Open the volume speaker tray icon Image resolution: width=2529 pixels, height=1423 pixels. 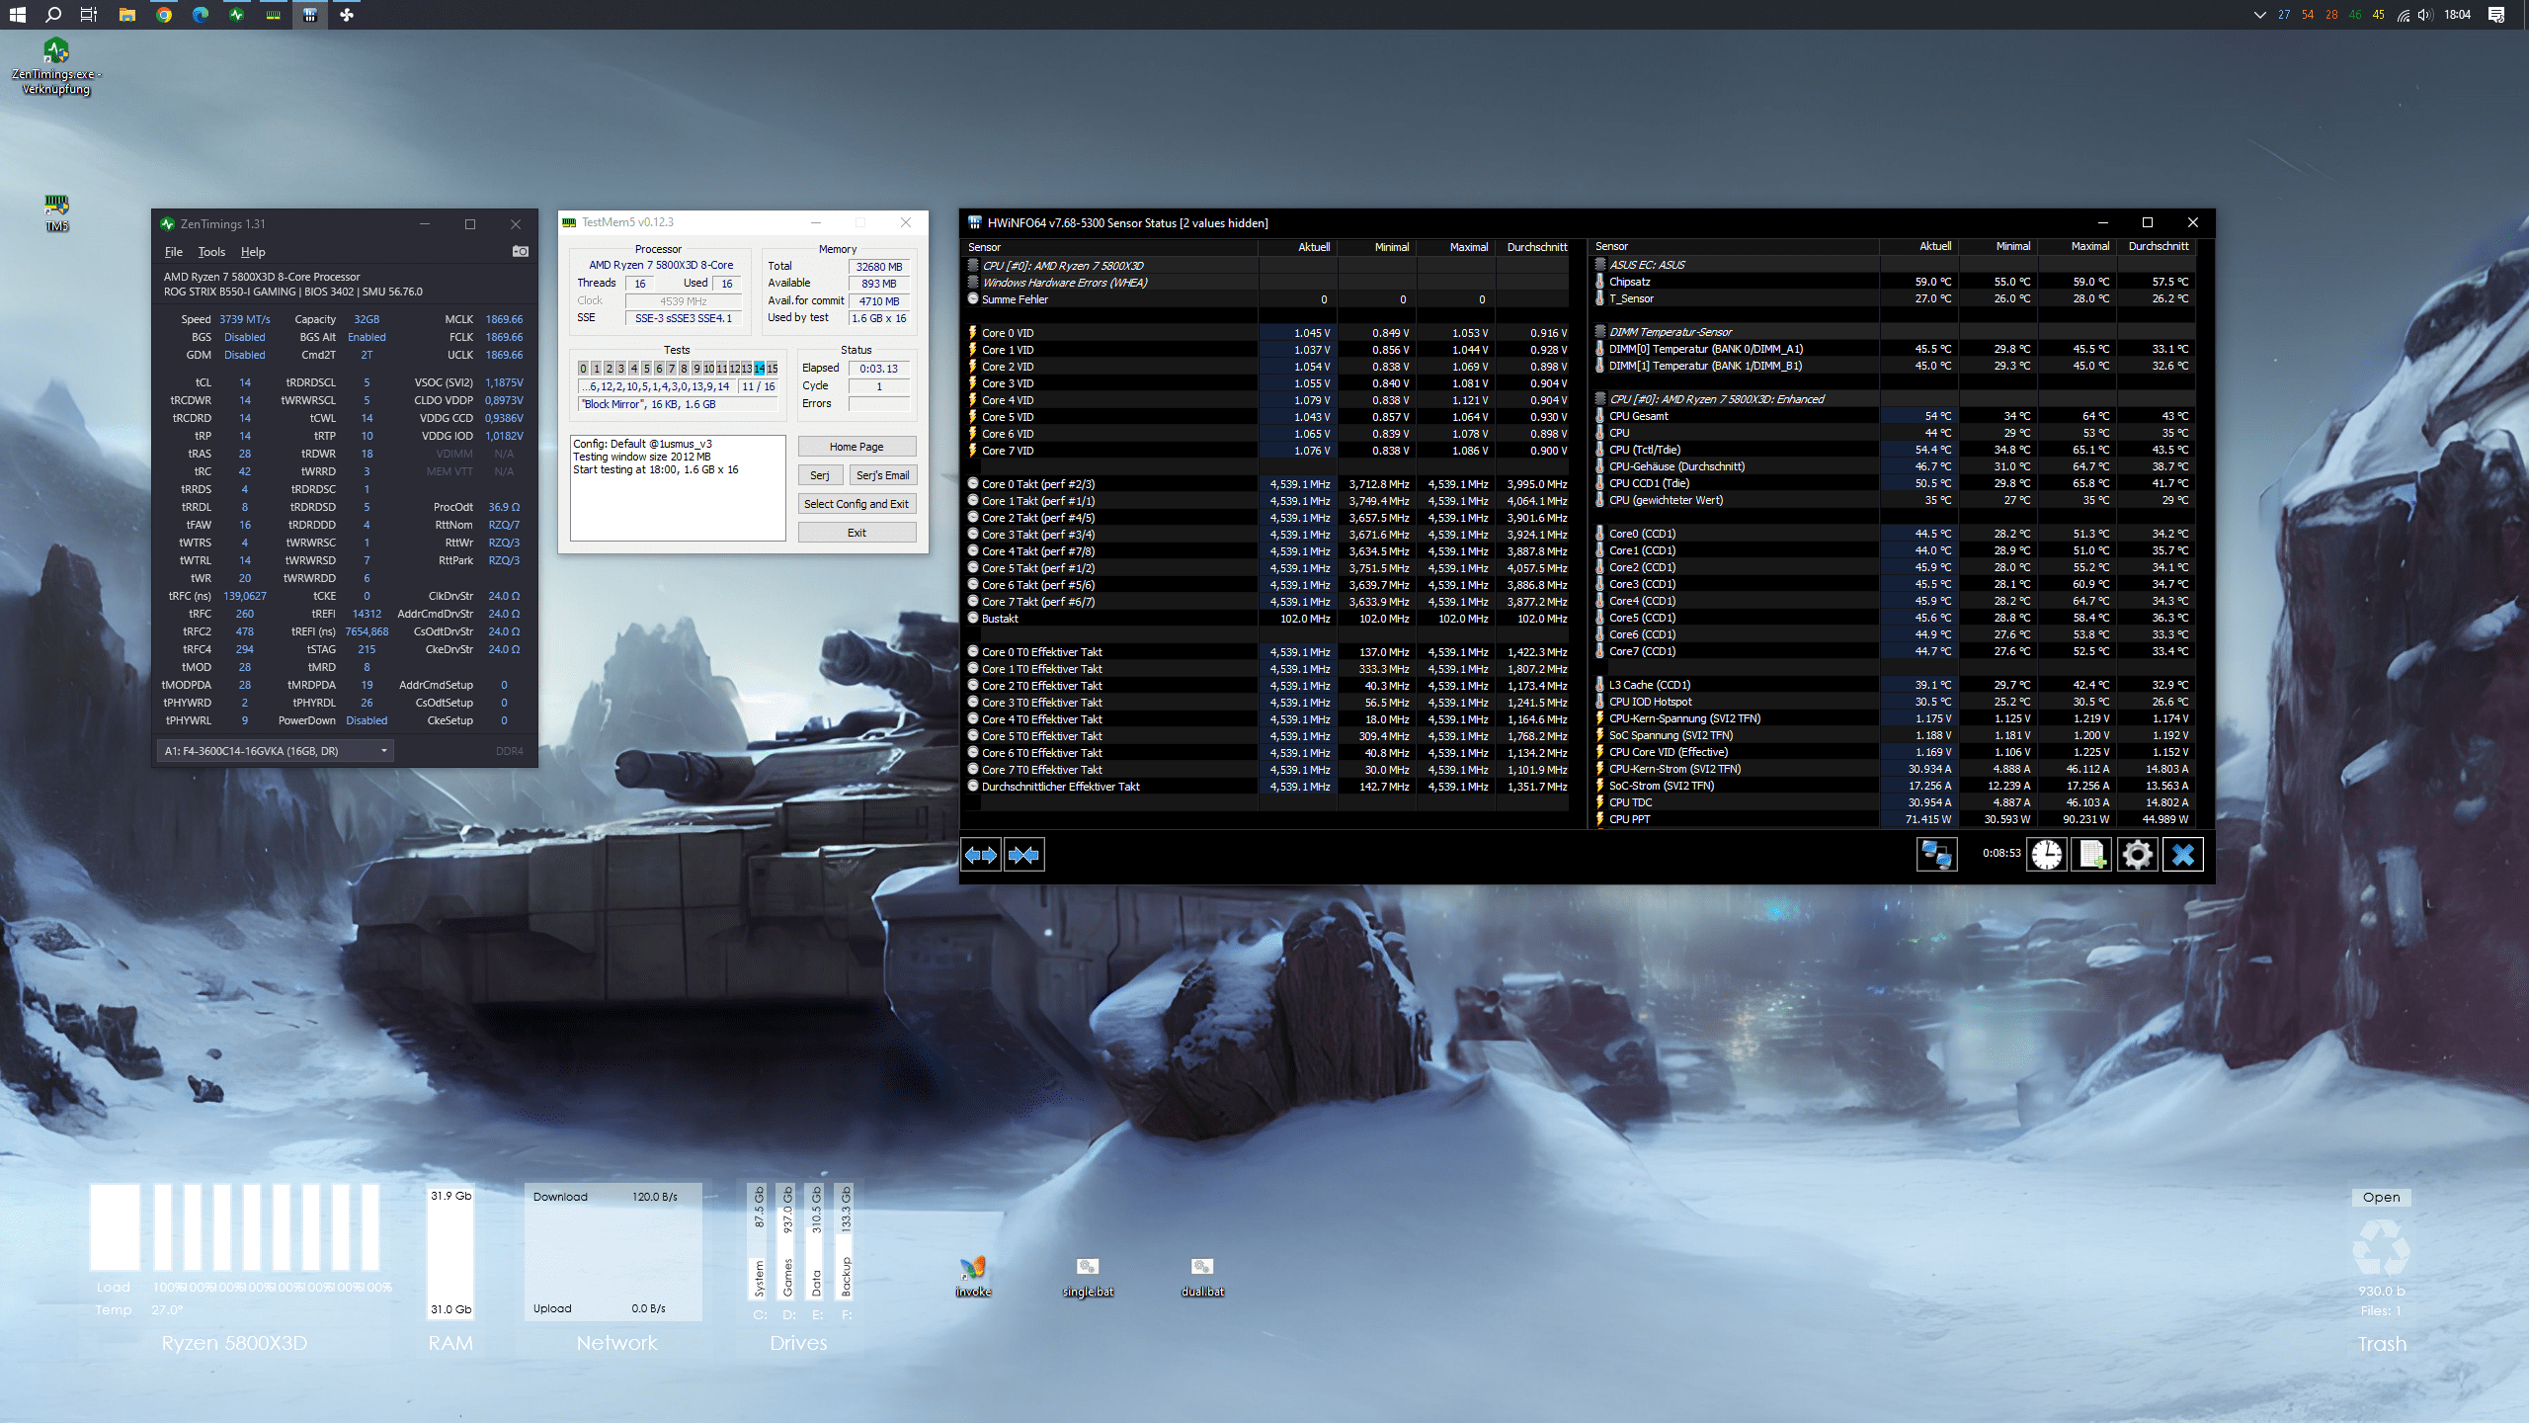point(2425,15)
